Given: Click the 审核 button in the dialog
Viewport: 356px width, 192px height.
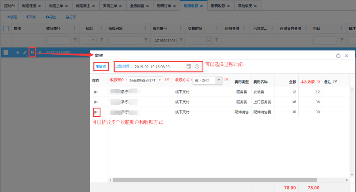Looking at the screenshot, I should [x=101, y=67].
